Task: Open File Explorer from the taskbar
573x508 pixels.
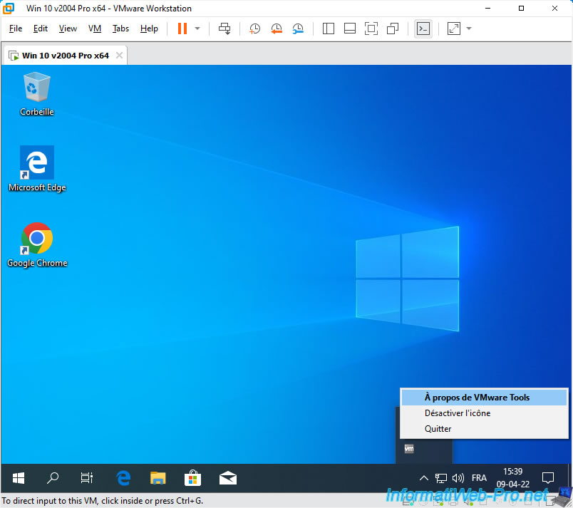Action: pos(158,478)
